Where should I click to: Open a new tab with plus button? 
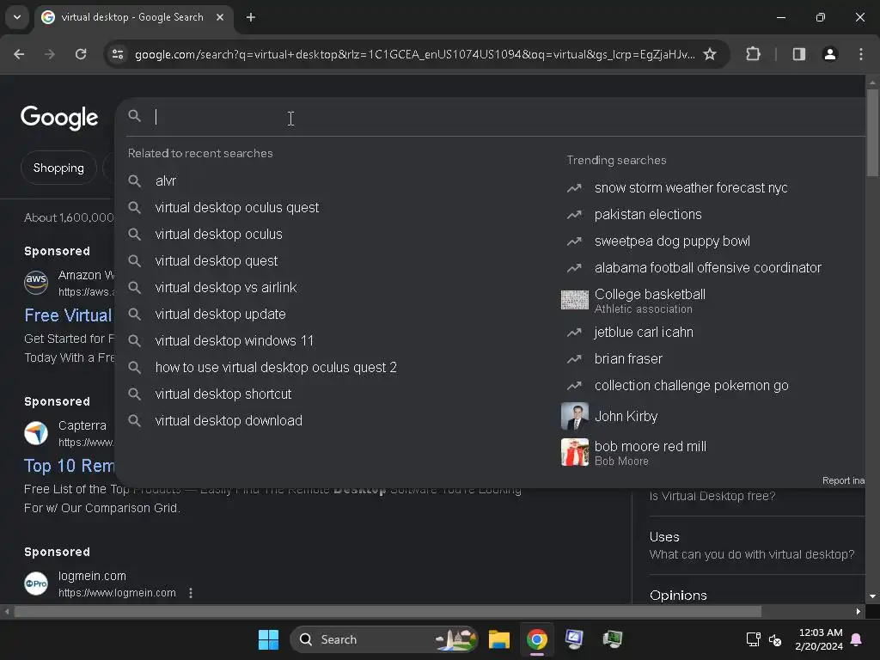251,17
